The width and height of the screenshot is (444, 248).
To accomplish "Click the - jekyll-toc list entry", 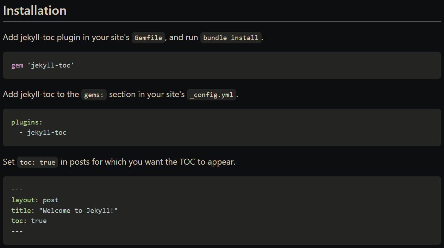I will 43,133.
